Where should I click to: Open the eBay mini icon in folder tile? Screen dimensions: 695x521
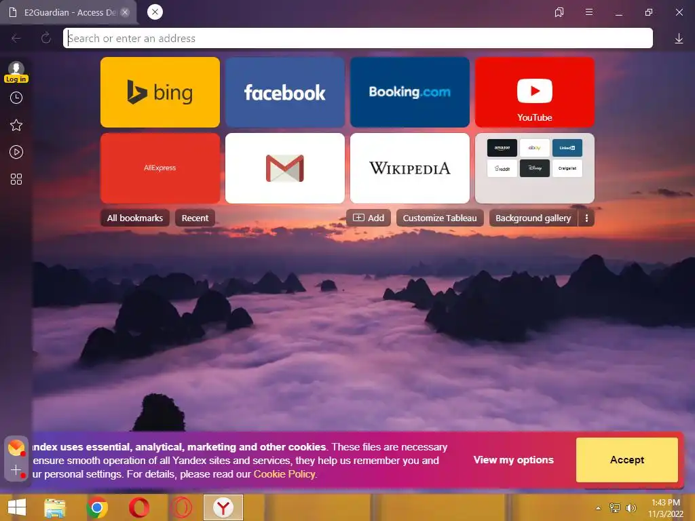pyautogui.click(x=535, y=148)
